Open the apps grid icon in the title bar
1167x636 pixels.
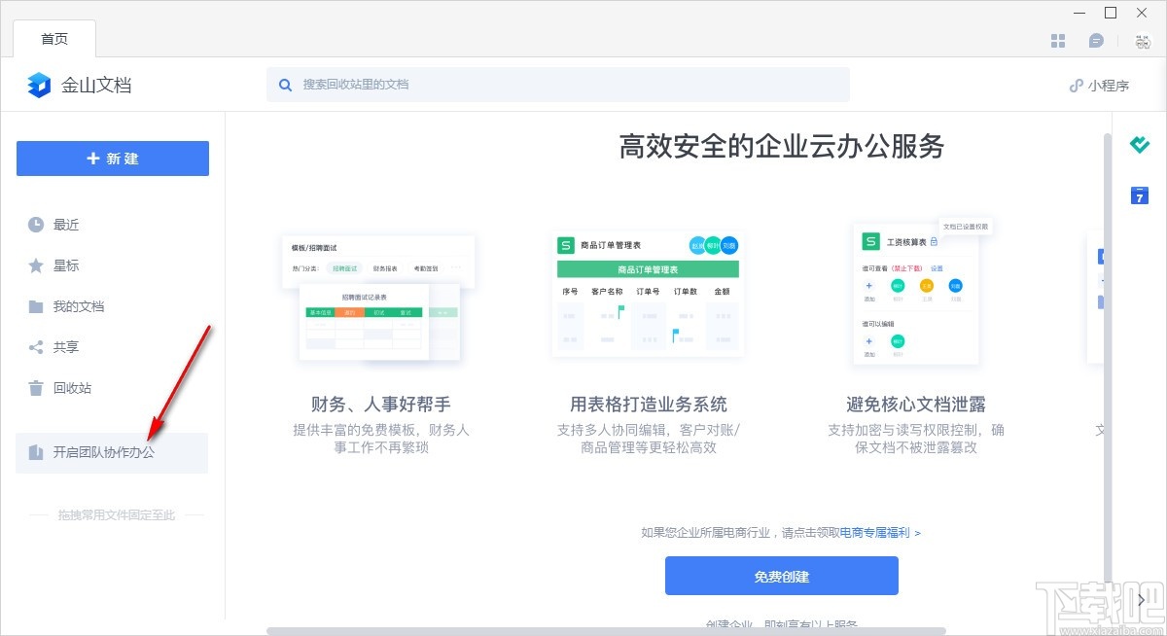click(1057, 39)
